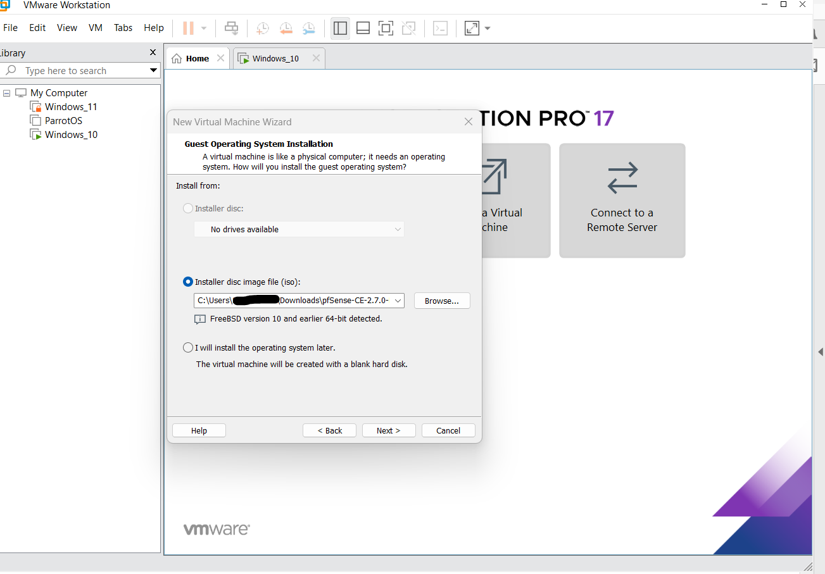825x574 pixels.
Task: Click the Unity mode icon
Action: click(x=408, y=28)
